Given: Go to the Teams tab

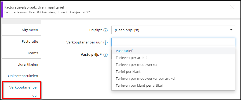Looking at the screenshot, I should click(x=21, y=53).
